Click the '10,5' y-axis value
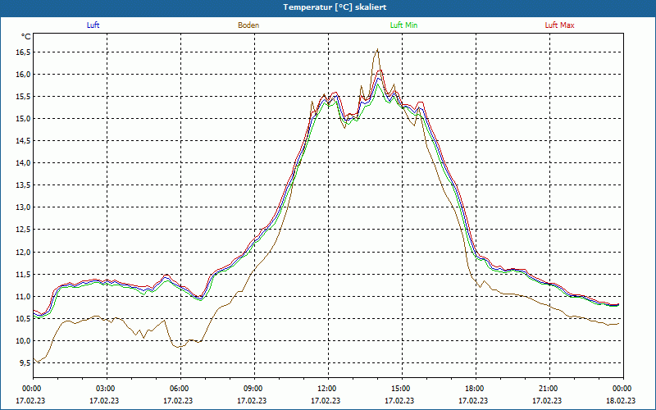This screenshot has height=410, width=656. click(x=24, y=319)
